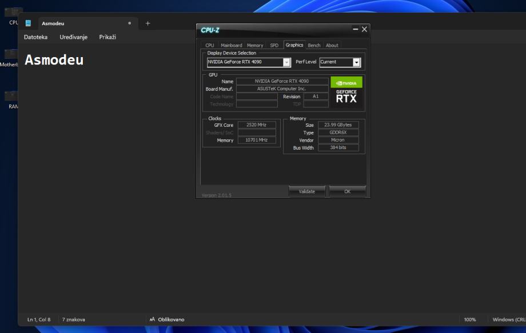Expand the Display Device Selection dropdown
This screenshot has width=526, height=333.
point(287,62)
